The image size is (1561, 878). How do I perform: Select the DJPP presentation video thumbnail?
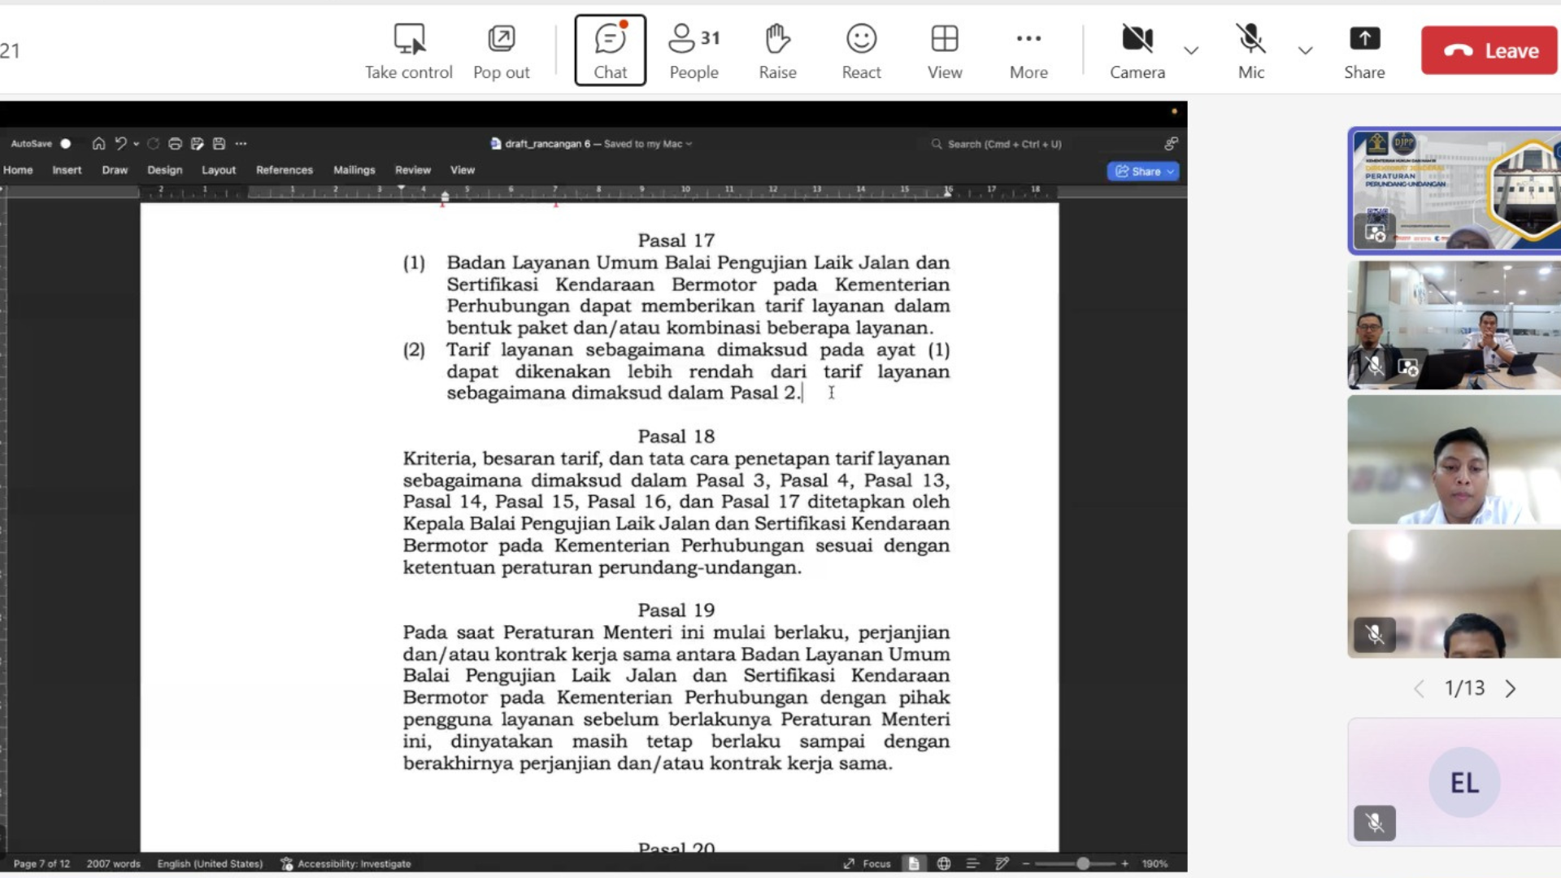[x=1454, y=190]
